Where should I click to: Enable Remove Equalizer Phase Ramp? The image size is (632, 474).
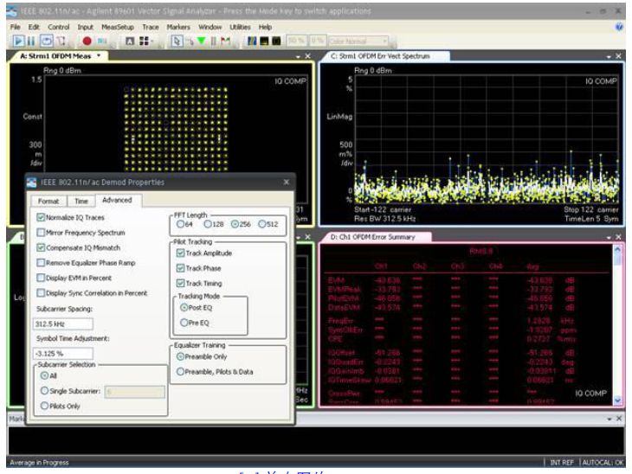tap(41, 263)
